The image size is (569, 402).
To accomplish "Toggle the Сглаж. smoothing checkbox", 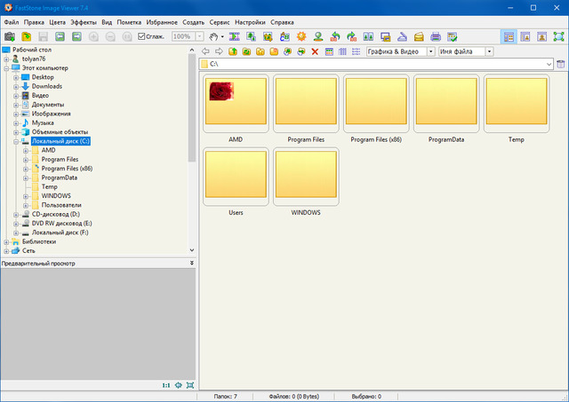I will tap(142, 36).
